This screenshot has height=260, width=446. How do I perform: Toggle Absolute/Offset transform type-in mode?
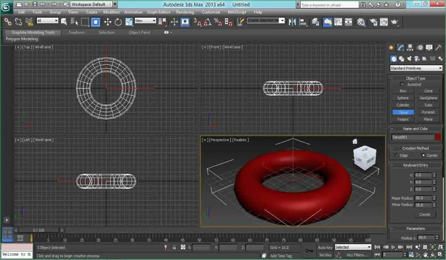(183, 247)
